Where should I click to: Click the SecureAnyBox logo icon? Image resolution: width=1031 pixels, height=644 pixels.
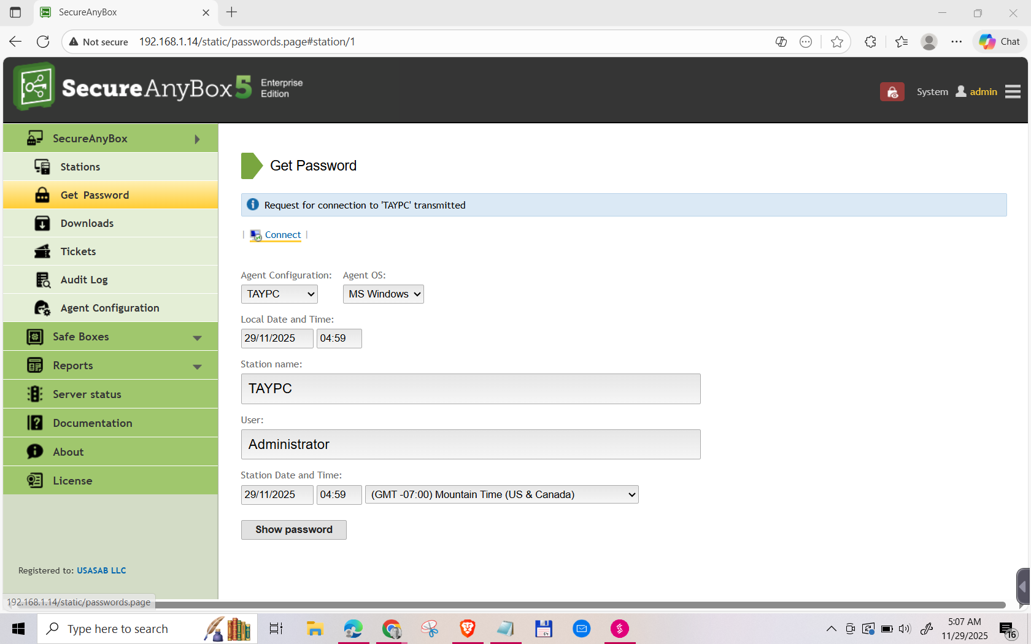(x=34, y=86)
